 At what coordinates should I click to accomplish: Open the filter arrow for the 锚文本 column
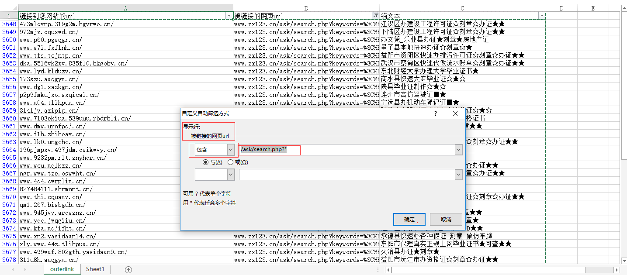pyautogui.click(x=542, y=16)
